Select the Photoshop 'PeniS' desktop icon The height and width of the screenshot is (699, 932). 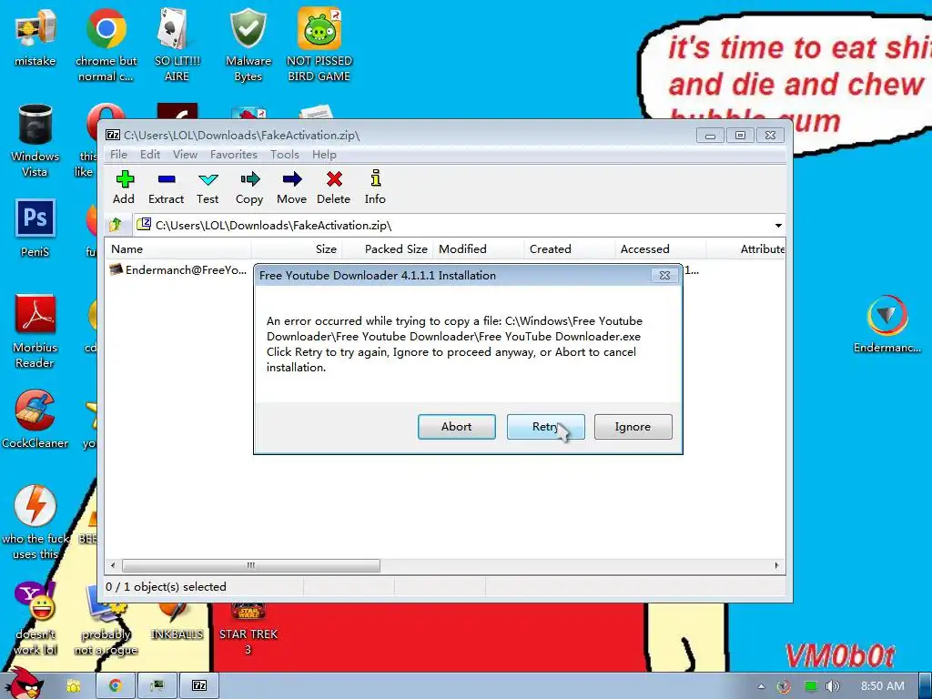click(x=35, y=228)
